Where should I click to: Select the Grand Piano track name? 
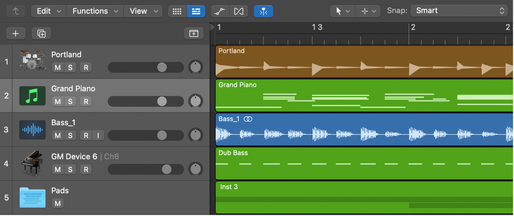pos(73,89)
